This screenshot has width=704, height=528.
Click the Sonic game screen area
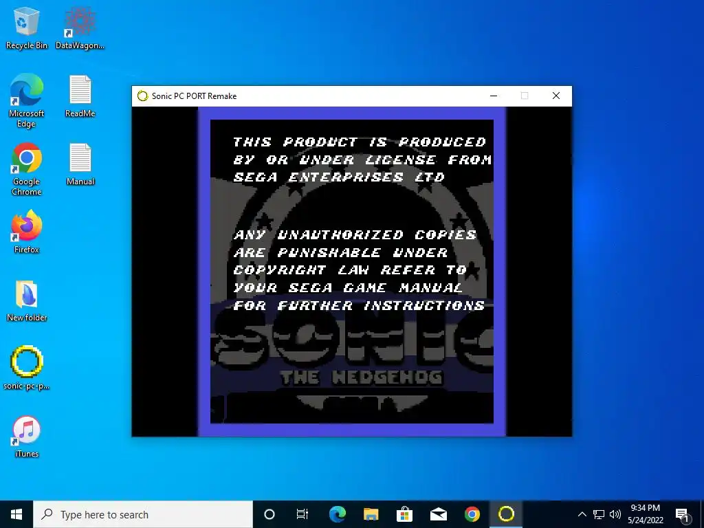click(x=352, y=271)
